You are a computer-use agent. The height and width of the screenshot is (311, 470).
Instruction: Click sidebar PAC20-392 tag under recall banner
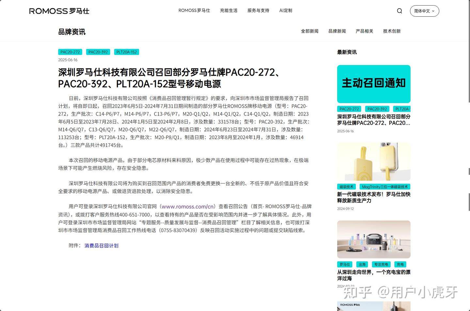click(377, 109)
